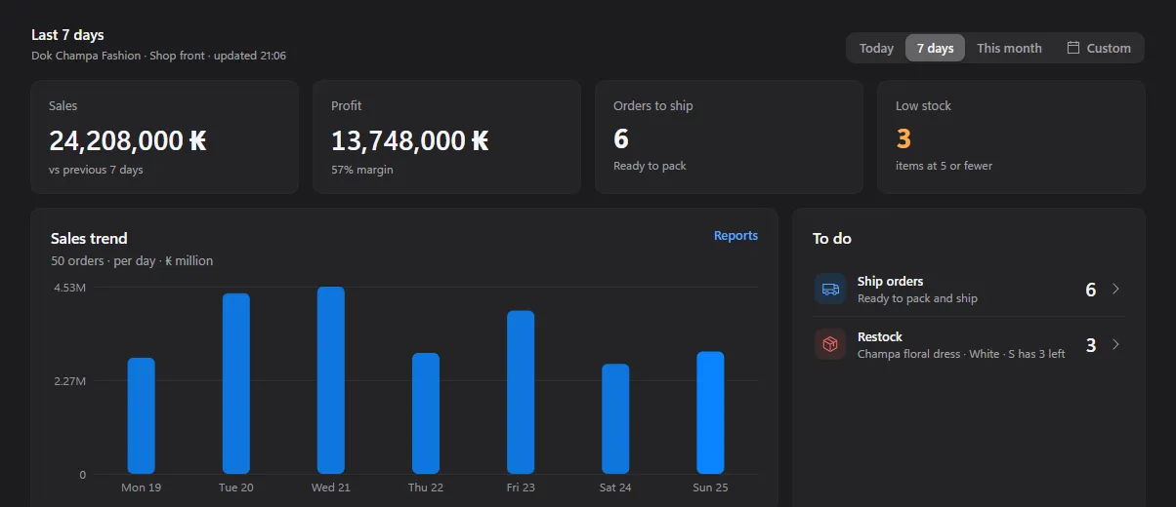Viewport: 1176px width, 507px height.
Task: Click the box icon beside Restock
Action: pos(830,344)
